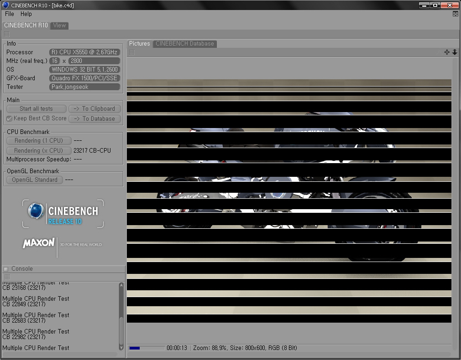Image resolution: width=461 pixels, height=360 pixels.
Task: Click the console scrollbar down arrow
Action: 121,348
